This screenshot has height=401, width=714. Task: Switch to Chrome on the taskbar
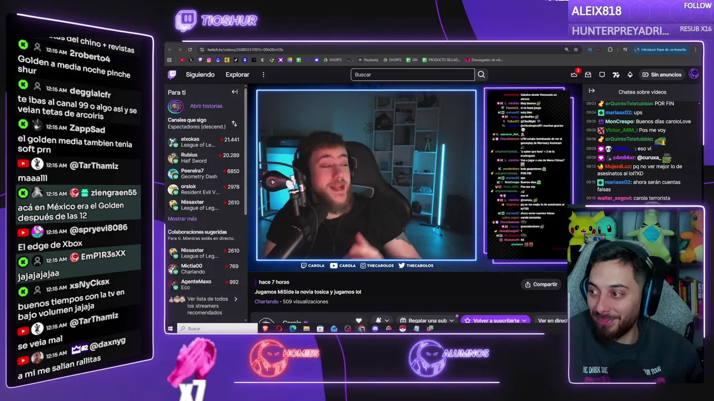click(361, 329)
